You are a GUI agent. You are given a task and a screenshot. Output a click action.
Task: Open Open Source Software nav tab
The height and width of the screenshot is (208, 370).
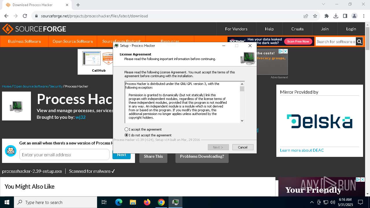[73, 41]
